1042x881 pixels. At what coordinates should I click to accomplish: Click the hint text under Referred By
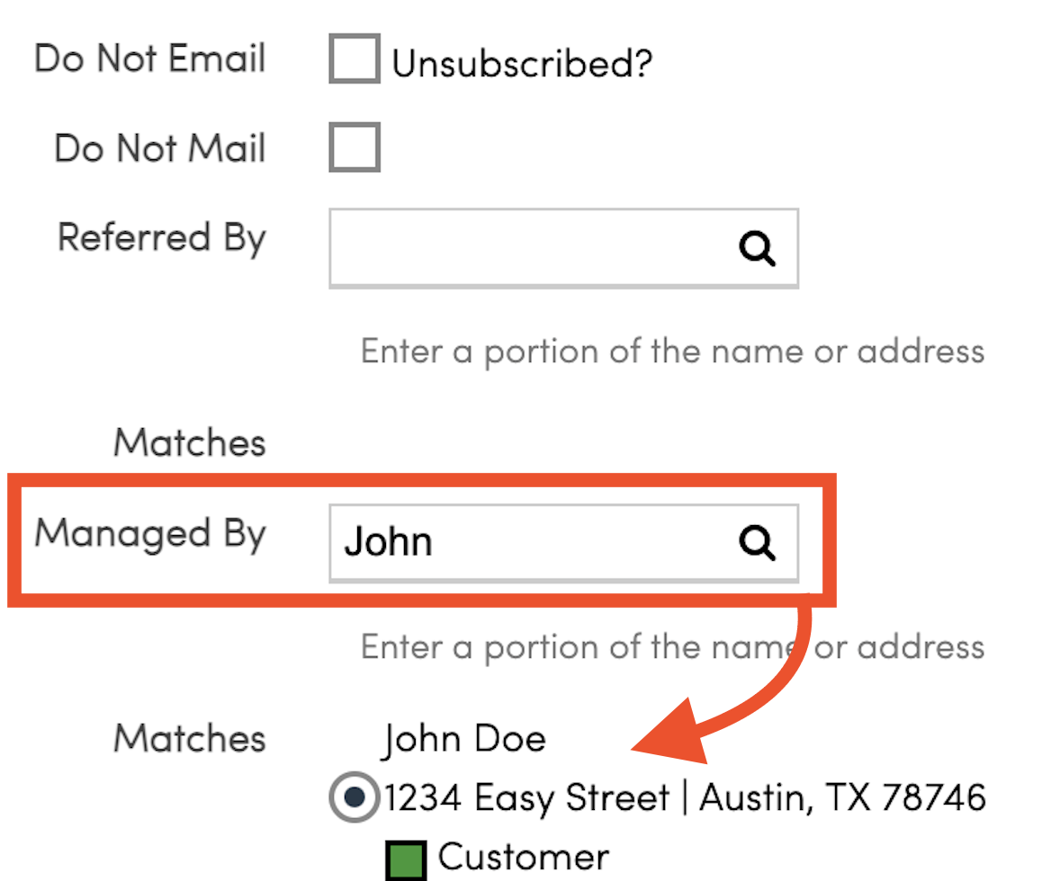(672, 352)
